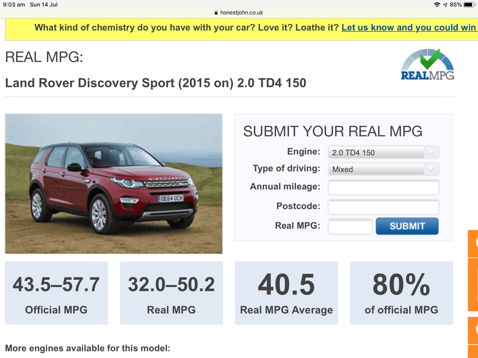This screenshot has height=358, width=478.
Task: Click the 32.0–50.2 Real MPG tile
Action: [x=171, y=293]
